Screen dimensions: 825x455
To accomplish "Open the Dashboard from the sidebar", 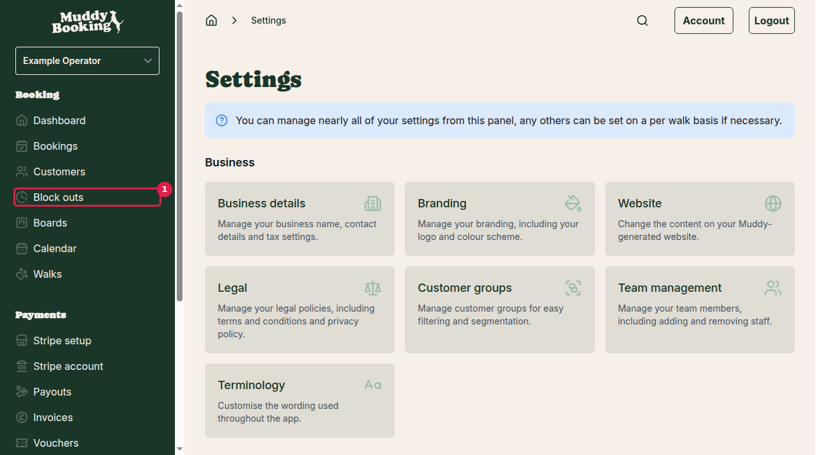I will [x=59, y=120].
